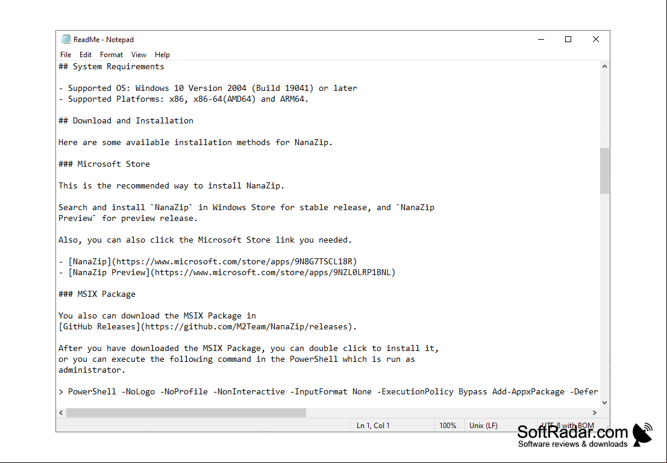The height and width of the screenshot is (463, 667).
Task: Open the Format menu
Action: (x=111, y=55)
